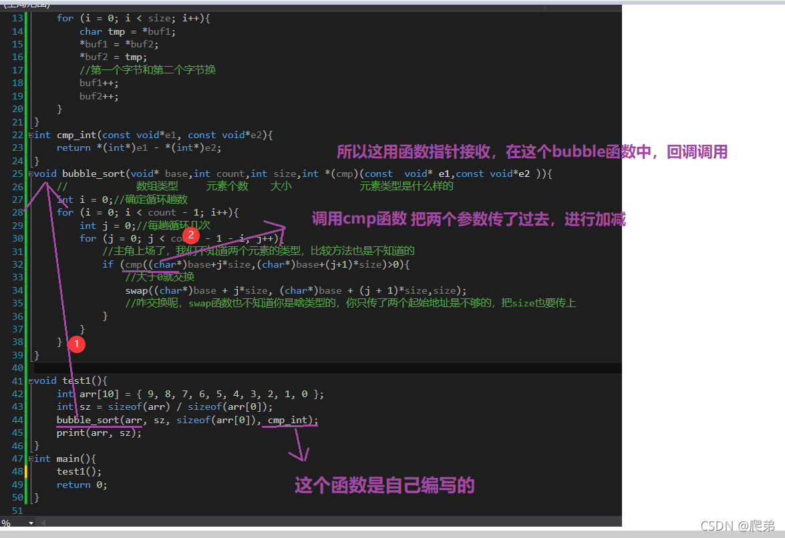
Task: Select the red annotation marker numbered 1
Action: [x=76, y=344]
